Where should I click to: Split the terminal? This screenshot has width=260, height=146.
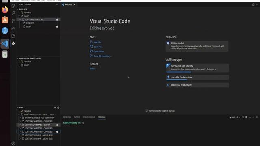click(x=243, y=117)
